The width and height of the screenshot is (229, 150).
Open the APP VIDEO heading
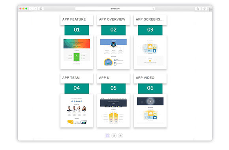point(145,78)
